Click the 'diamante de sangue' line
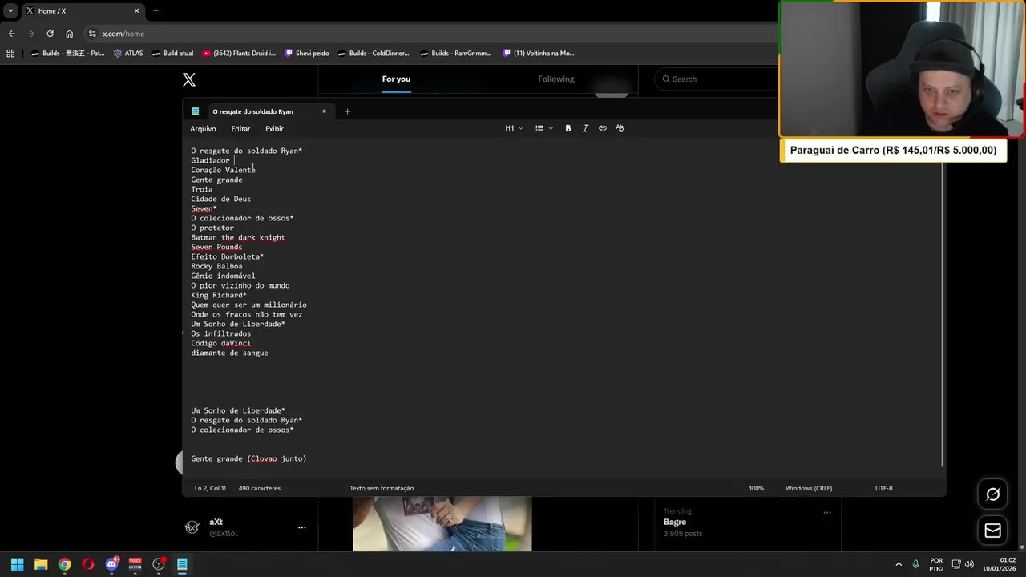This screenshot has height=577, width=1026. (229, 353)
